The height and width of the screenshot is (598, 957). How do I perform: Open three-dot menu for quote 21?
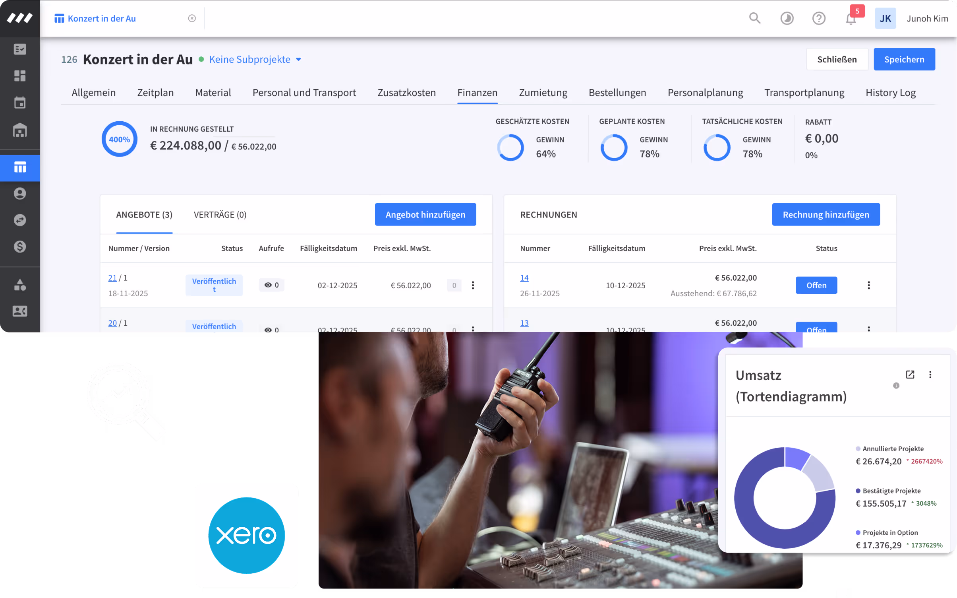tap(473, 285)
